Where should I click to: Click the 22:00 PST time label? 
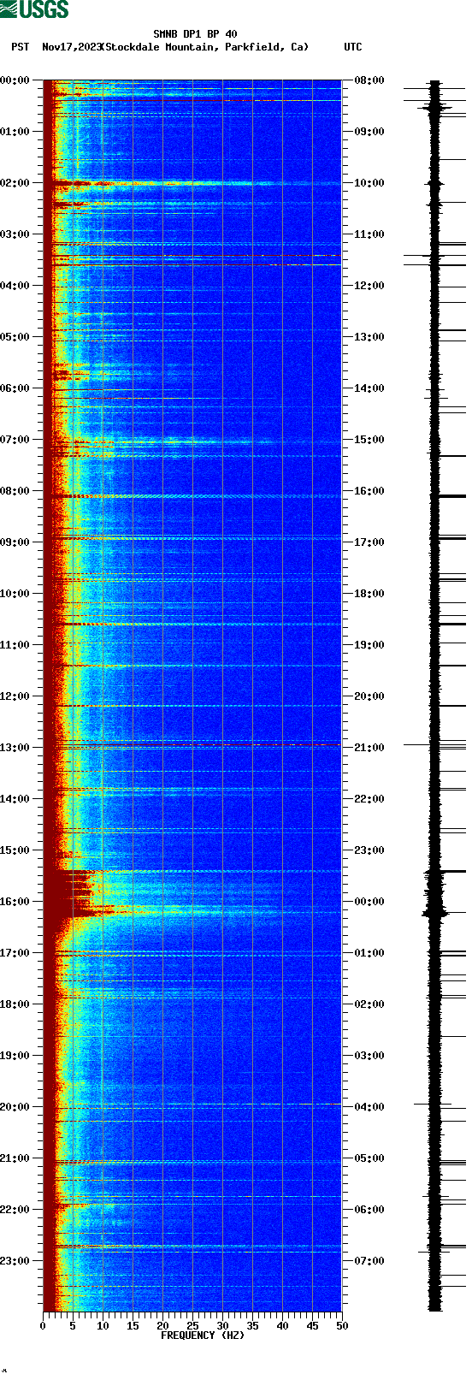point(15,1210)
